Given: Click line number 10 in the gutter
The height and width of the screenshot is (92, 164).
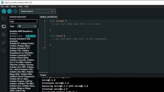Looking at the screenshot, I should [x=44, y=48].
